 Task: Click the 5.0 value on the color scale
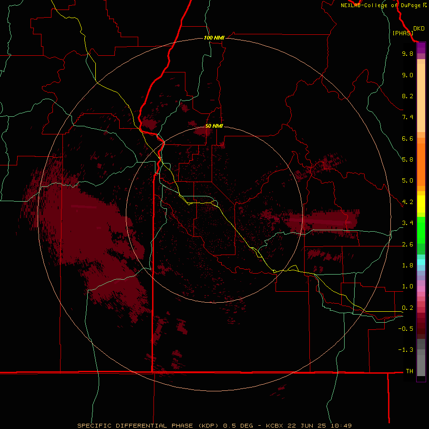(408, 181)
